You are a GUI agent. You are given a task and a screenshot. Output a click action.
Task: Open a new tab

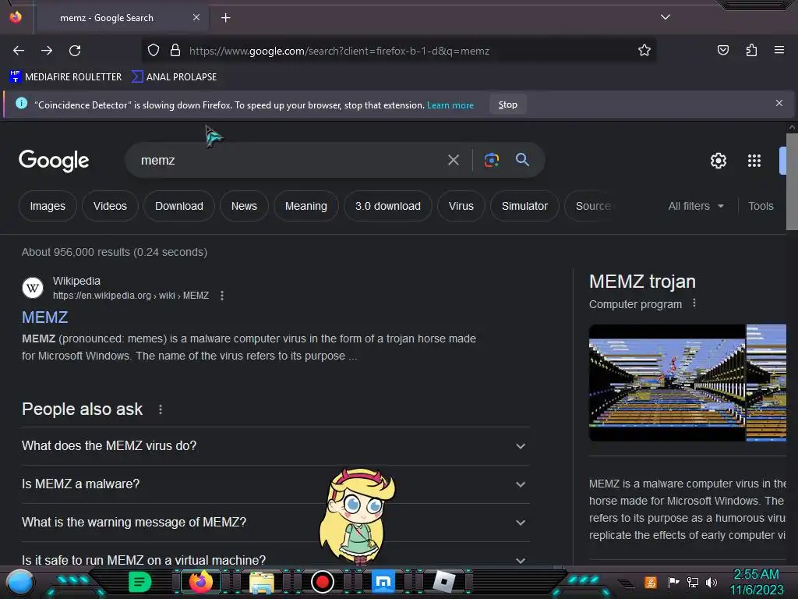point(225,18)
